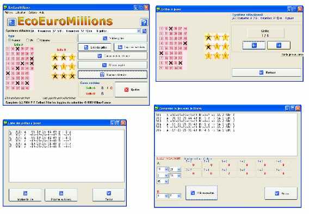Mark number 9 in the main window Grille A

pos(8,88)
